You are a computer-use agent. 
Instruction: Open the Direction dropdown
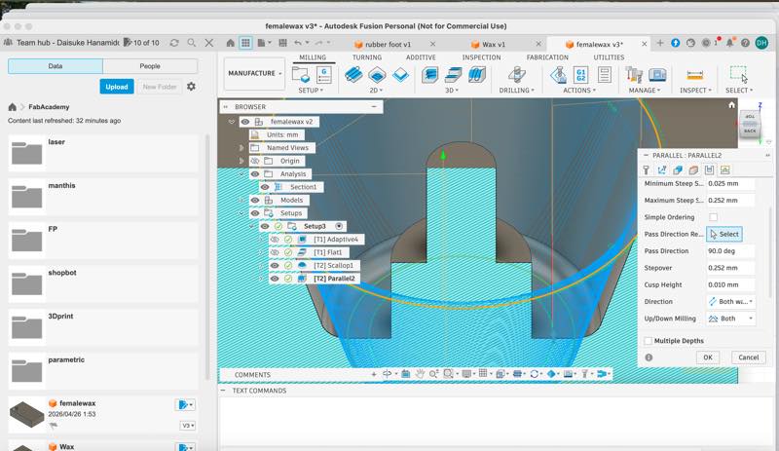coord(731,301)
